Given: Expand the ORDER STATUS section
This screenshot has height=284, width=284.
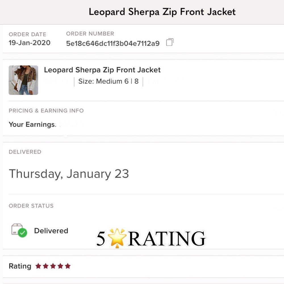Looking at the screenshot, I should tap(31, 206).
